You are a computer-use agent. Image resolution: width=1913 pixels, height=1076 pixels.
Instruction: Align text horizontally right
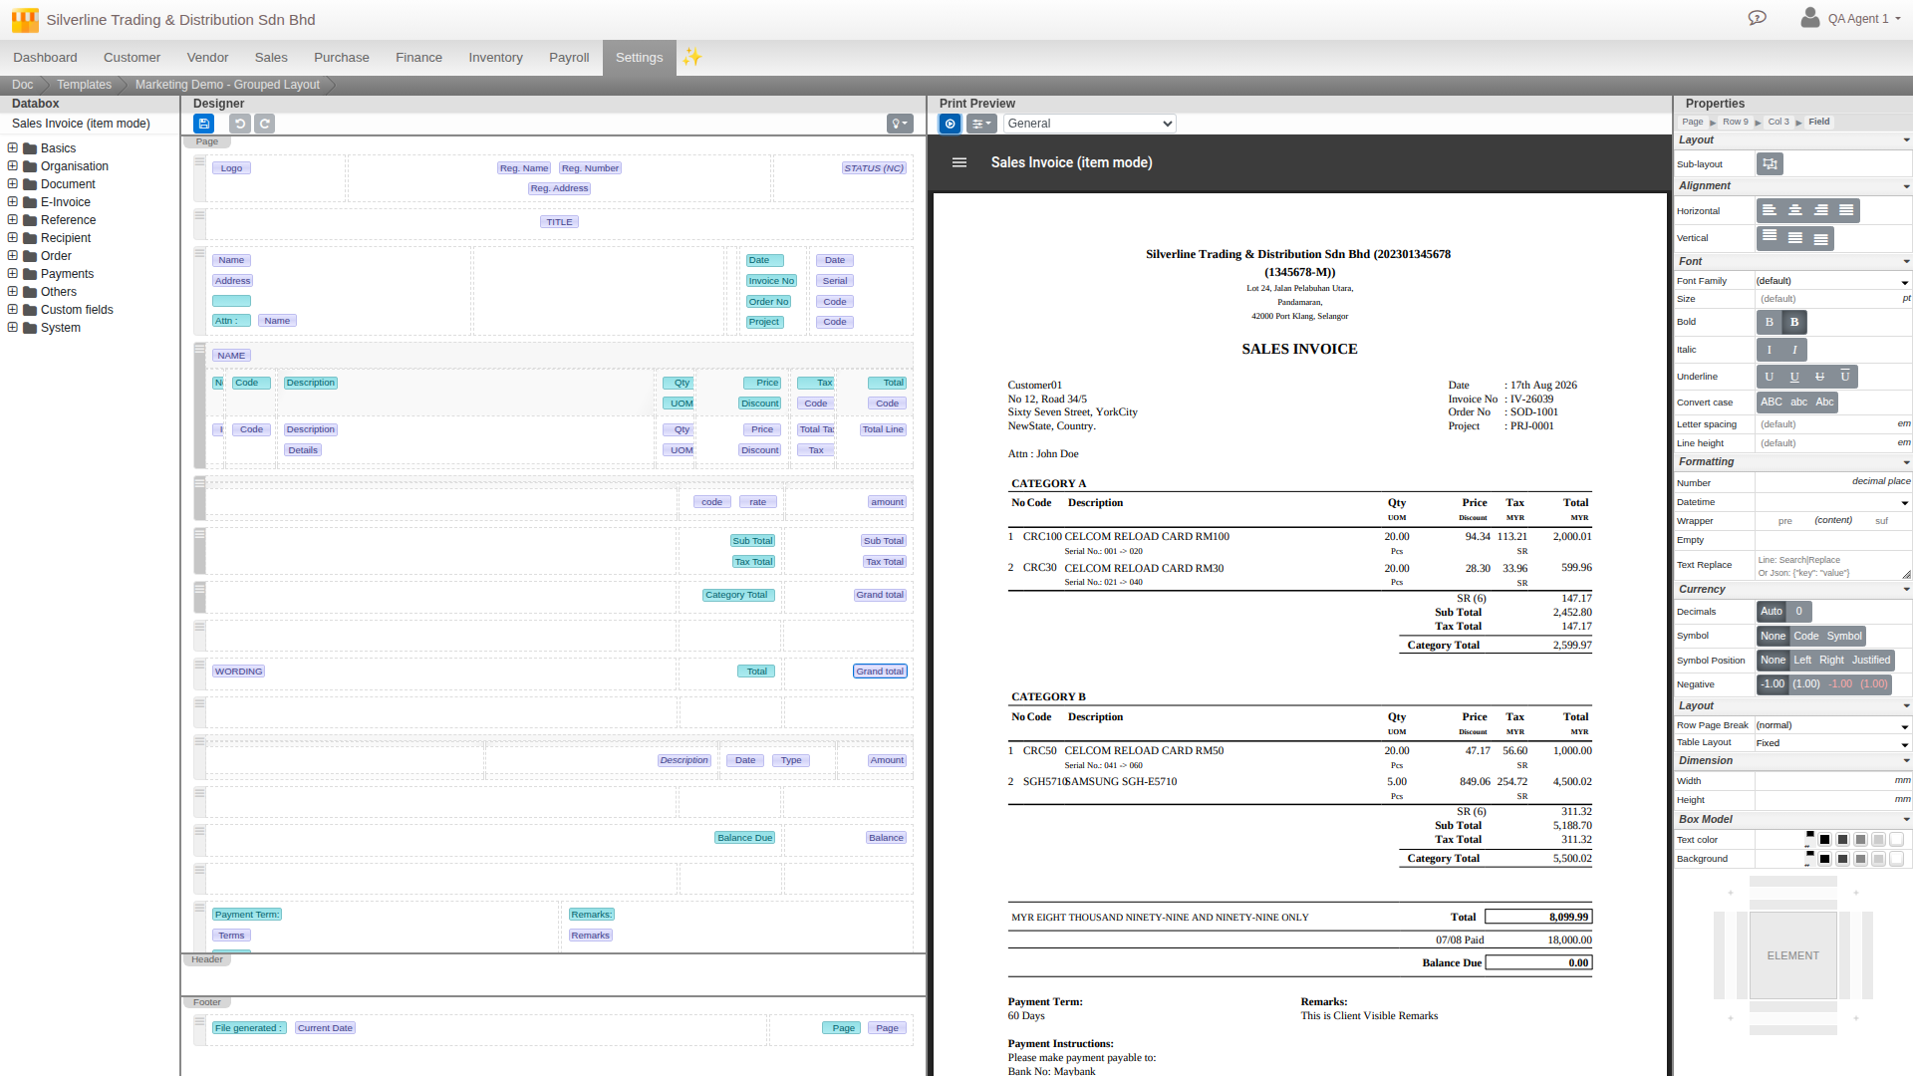coord(1821,210)
